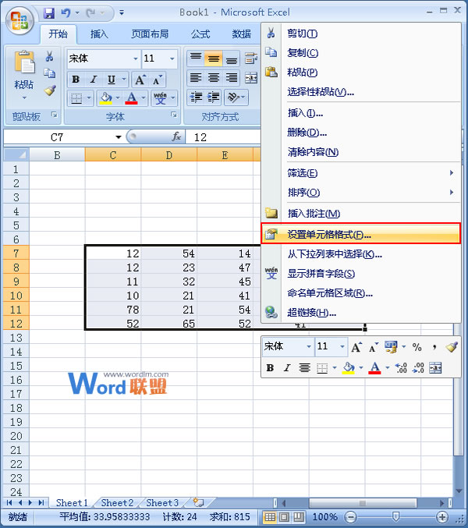Click zoom in plus button
468x528 pixels.
[x=441, y=517]
